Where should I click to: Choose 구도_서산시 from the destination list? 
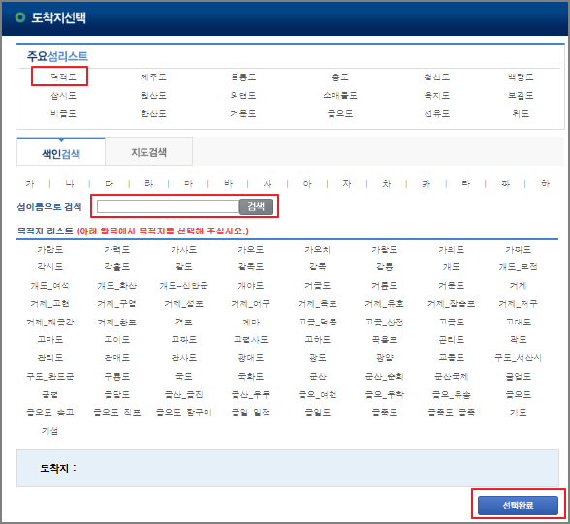pos(518,358)
